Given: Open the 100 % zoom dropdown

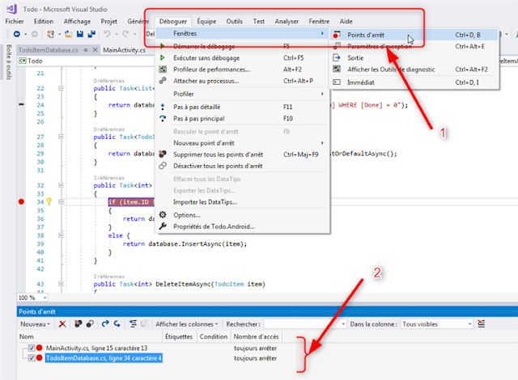Looking at the screenshot, I should coord(45,298).
